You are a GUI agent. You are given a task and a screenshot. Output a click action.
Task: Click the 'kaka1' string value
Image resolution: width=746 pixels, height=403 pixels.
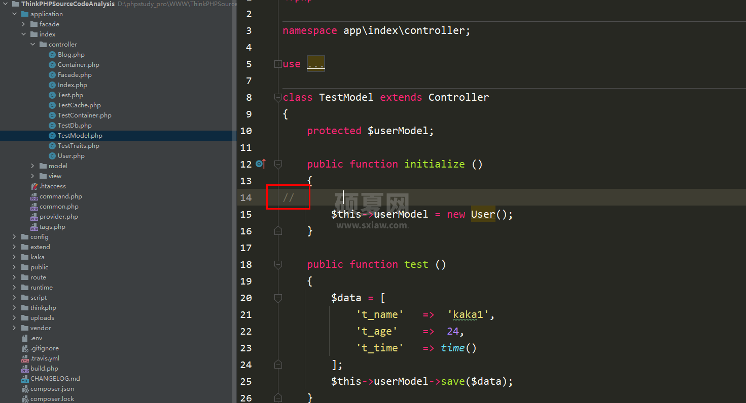(x=468, y=314)
